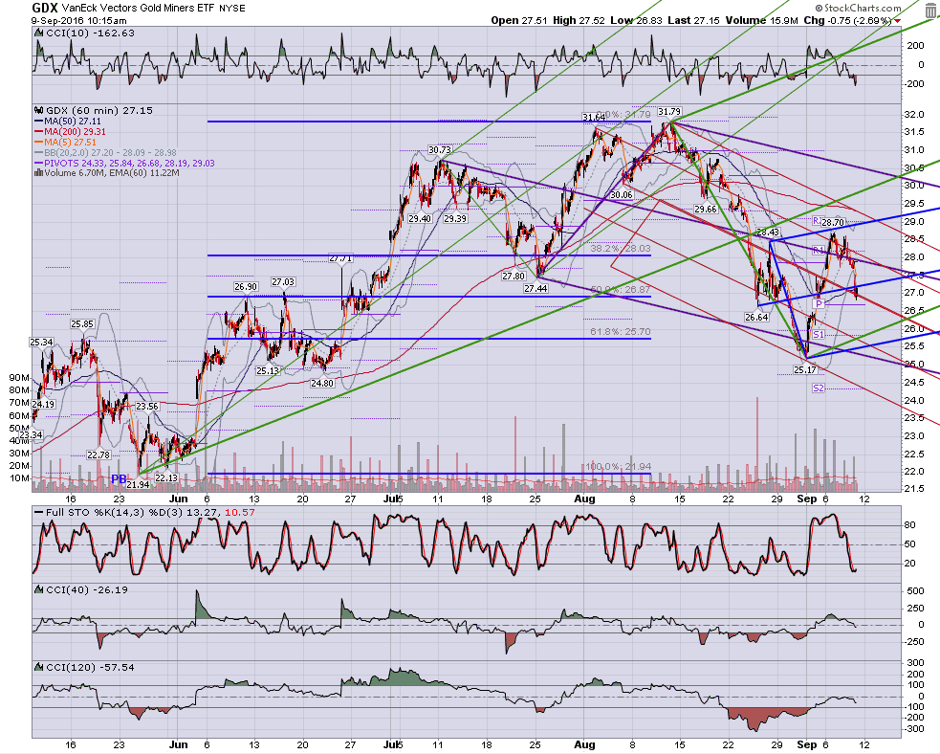Click the S2 pivot label

click(x=819, y=388)
